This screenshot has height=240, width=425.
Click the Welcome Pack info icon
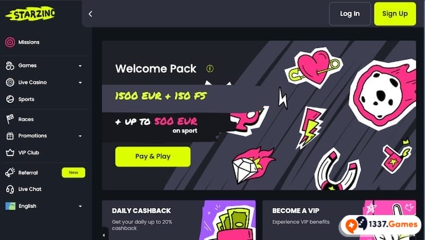210,69
